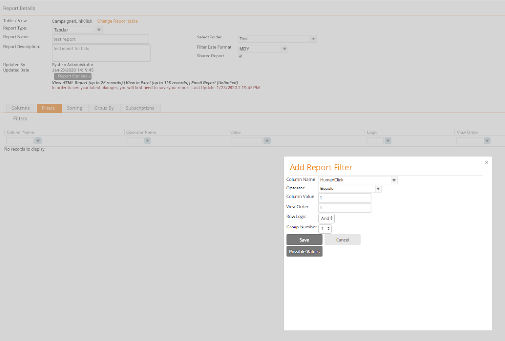
Task: Open the Select Folder dropdown arrow
Action: point(312,38)
